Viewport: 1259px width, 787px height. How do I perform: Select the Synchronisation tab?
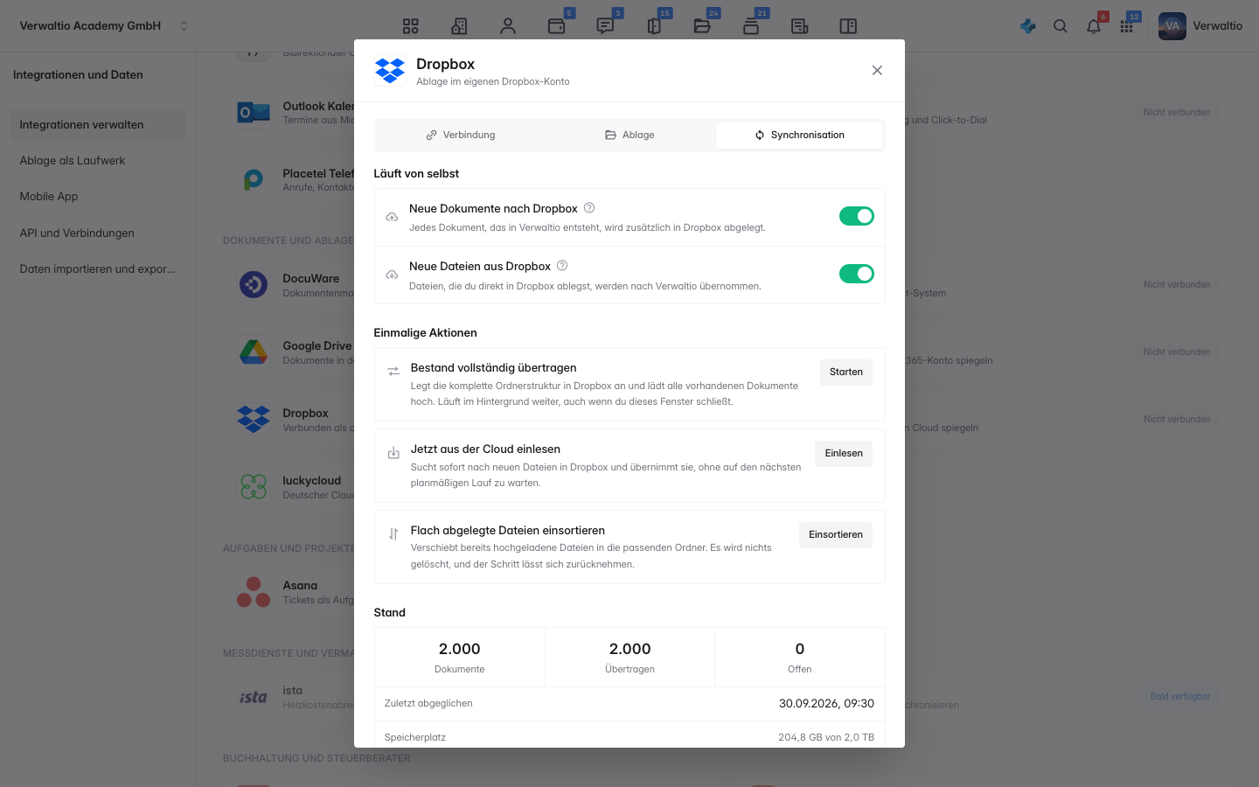[799, 135]
